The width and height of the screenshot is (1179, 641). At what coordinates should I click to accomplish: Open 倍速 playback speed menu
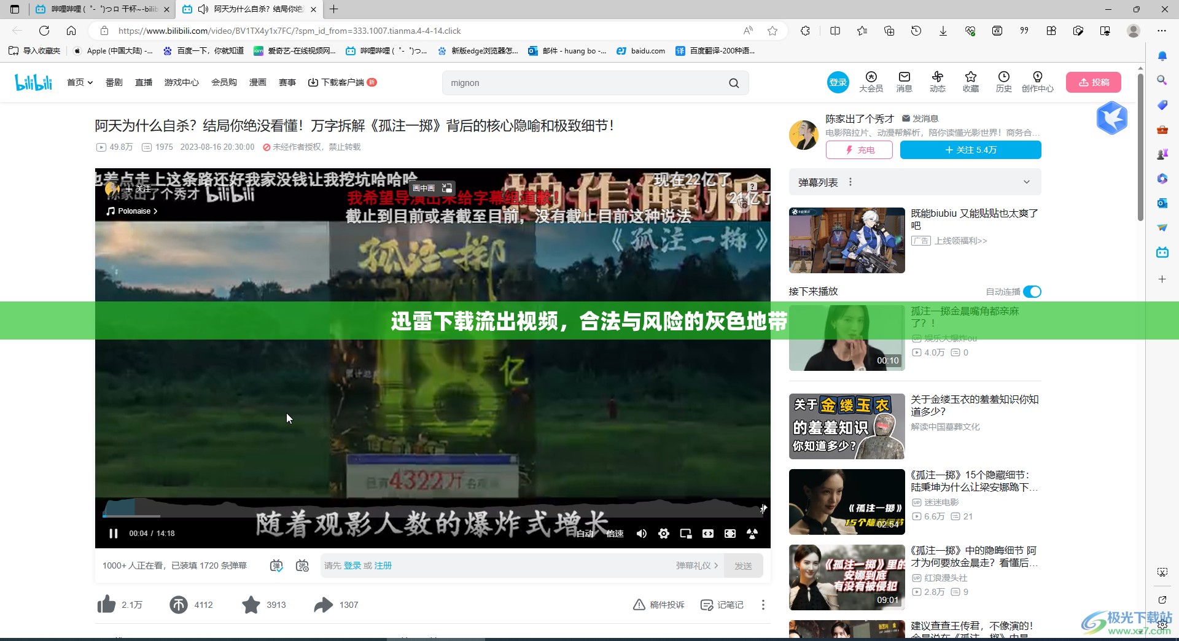tap(615, 534)
